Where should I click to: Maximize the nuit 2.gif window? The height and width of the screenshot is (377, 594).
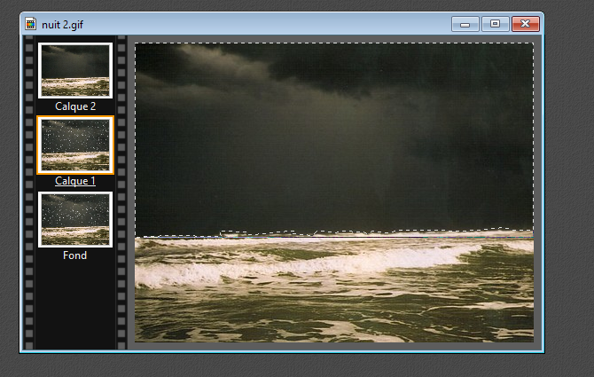coord(494,24)
